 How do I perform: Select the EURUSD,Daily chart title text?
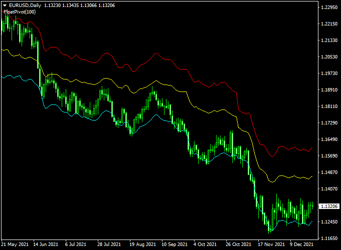click(x=25, y=5)
